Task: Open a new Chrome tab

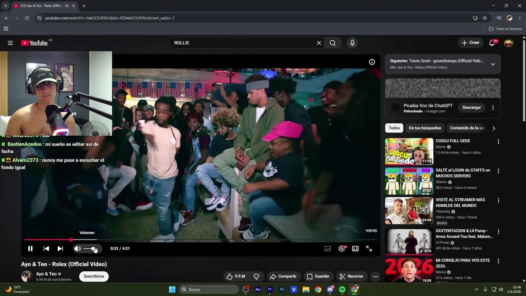Action: coord(84,6)
